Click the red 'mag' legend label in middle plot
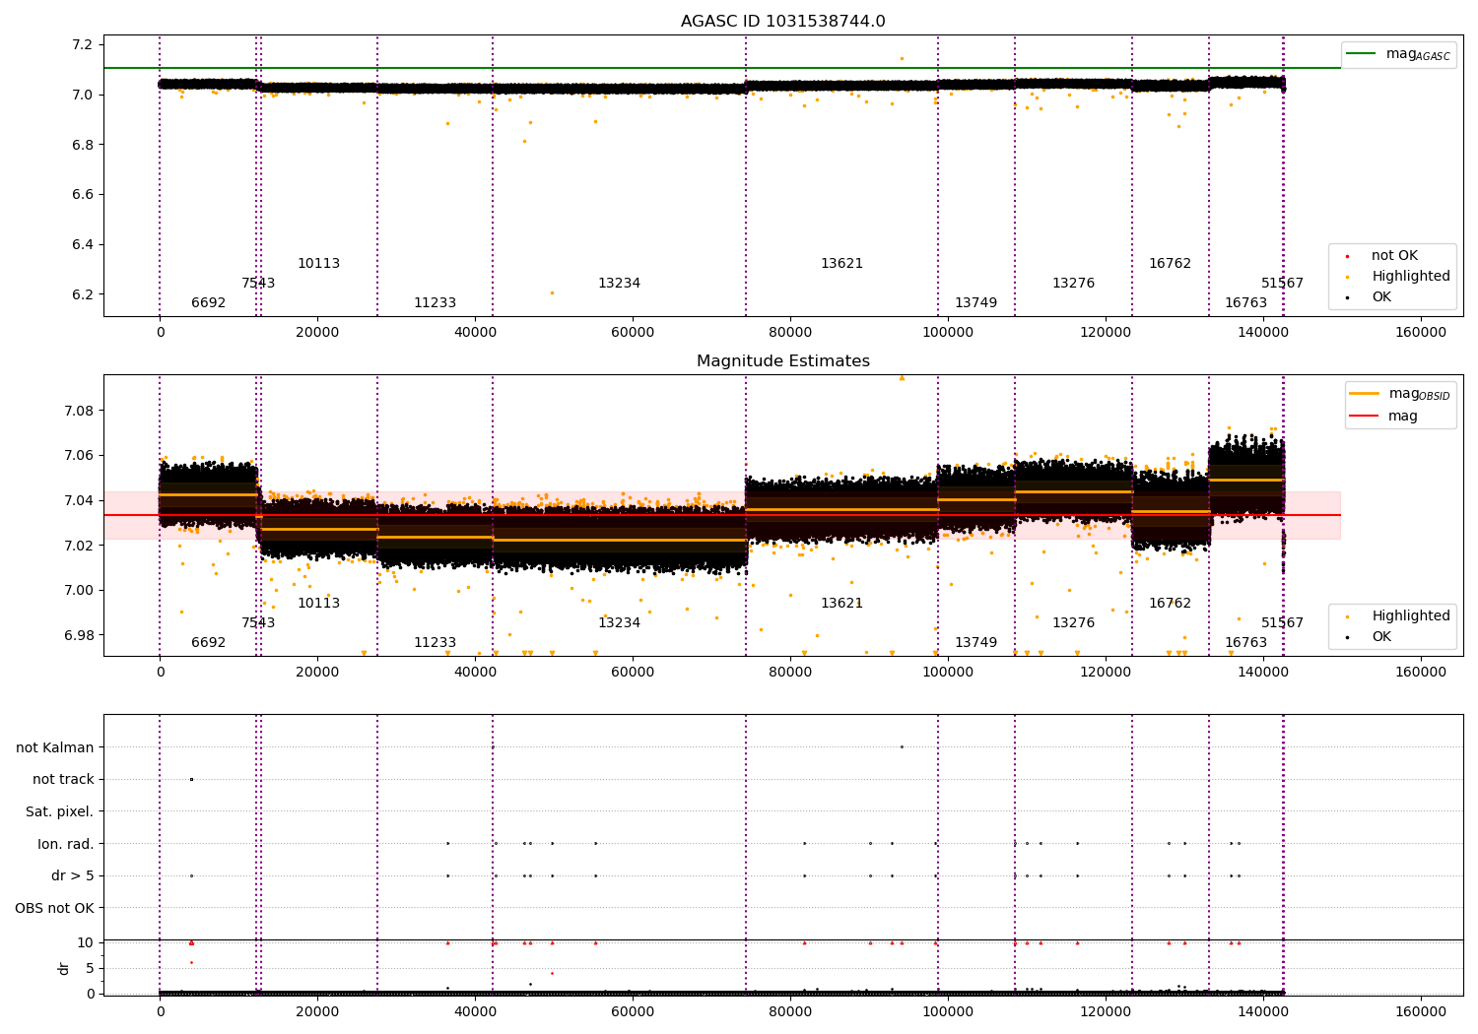The width and height of the screenshot is (1478, 1034). [x=1403, y=417]
